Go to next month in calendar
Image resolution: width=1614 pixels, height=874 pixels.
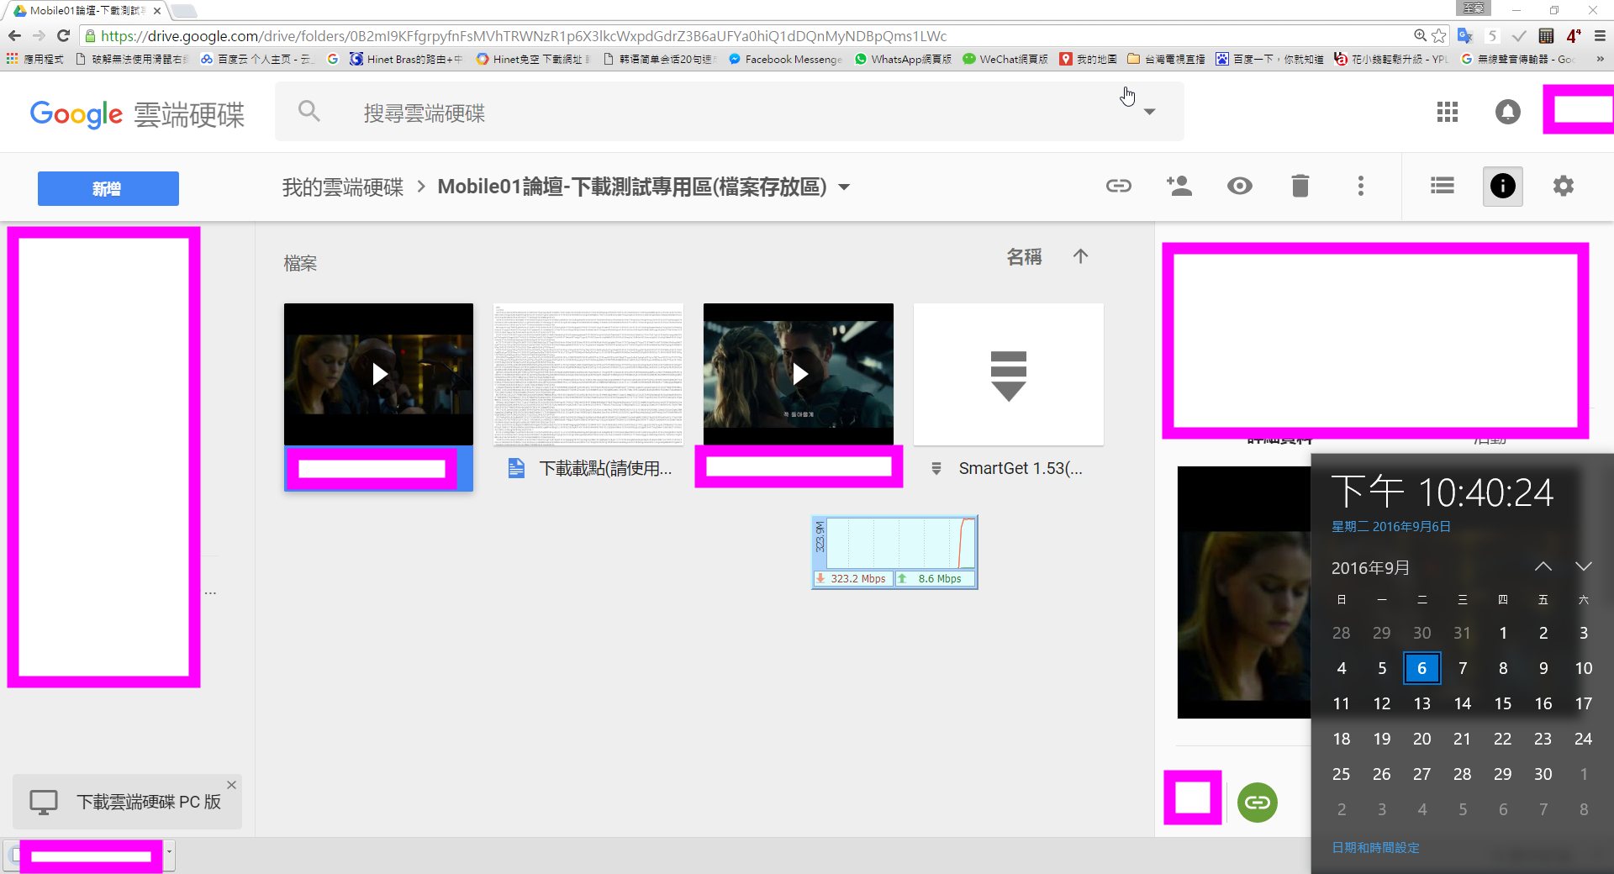pos(1584,566)
